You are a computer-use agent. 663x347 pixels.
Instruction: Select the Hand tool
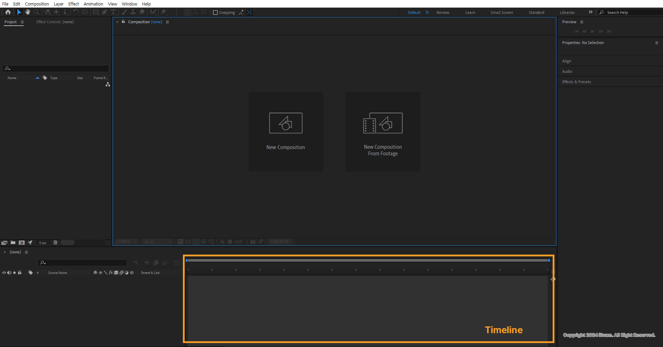28,12
